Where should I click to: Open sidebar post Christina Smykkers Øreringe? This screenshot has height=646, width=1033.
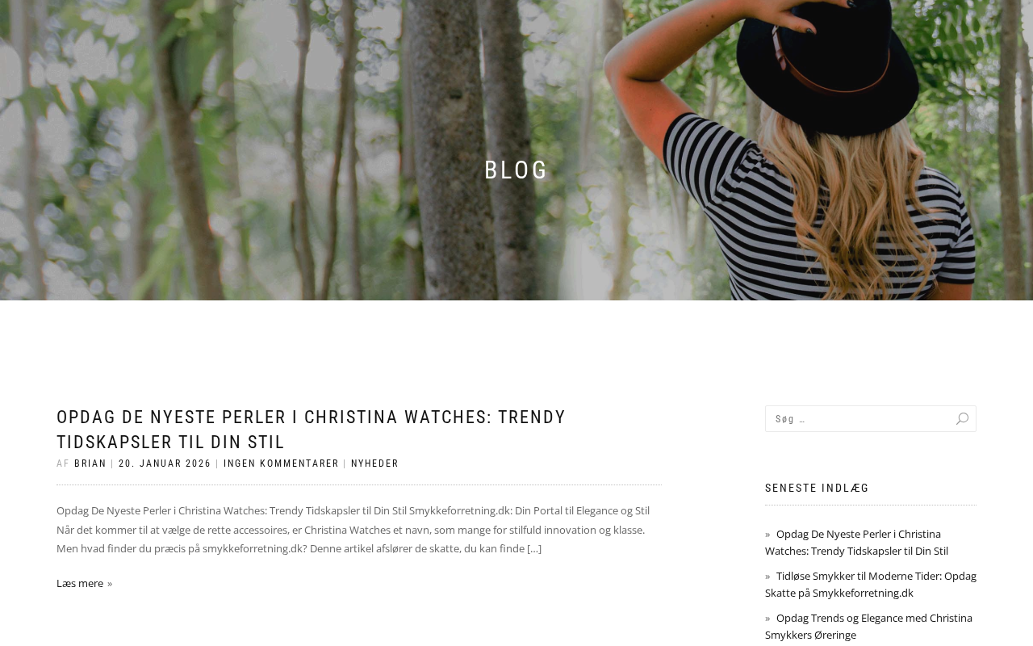point(868,627)
